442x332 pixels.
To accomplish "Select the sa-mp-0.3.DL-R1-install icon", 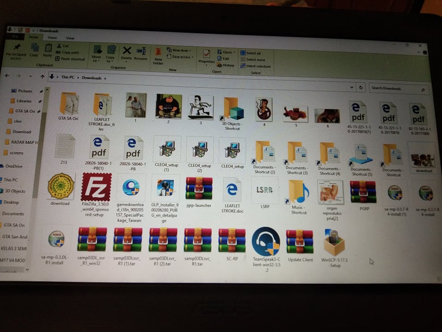I will pyautogui.click(x=56, y=239).
